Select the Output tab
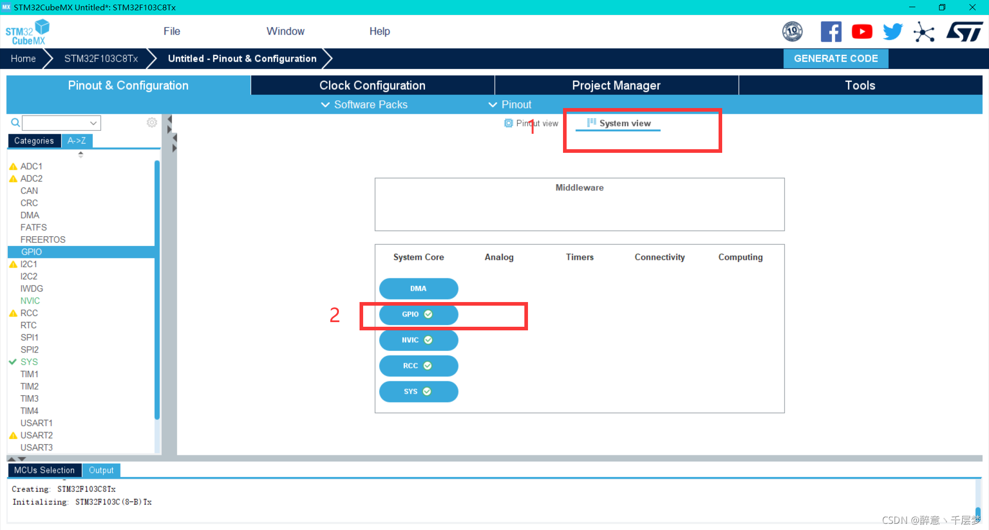Viewport: 989px width, 530px height. pos(101,470)
